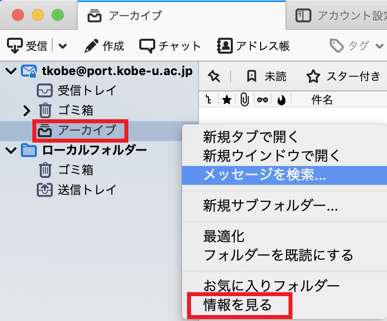
Task: Collapse the ローカルフォルダー tree
Action: (x=11, y=151)
